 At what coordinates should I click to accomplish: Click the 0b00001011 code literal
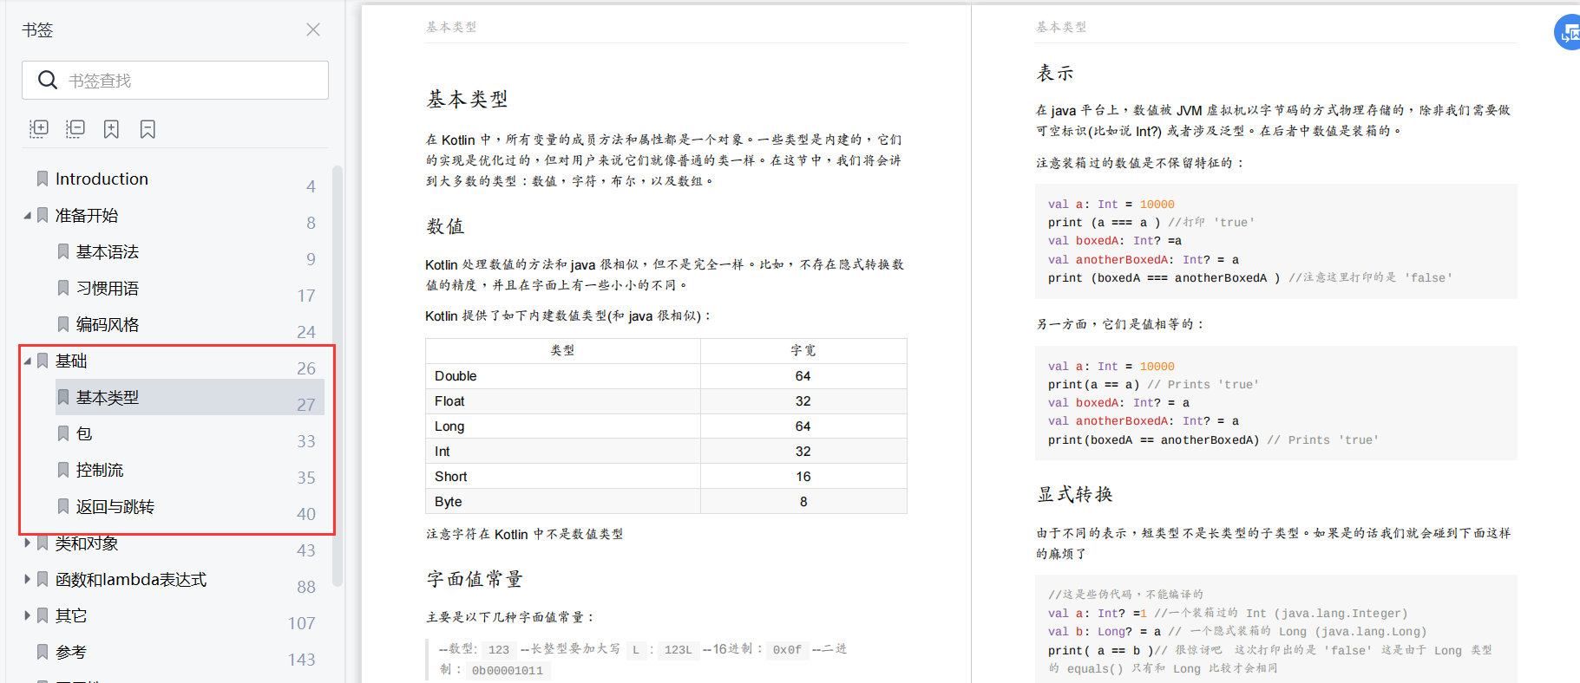(508, 671)
